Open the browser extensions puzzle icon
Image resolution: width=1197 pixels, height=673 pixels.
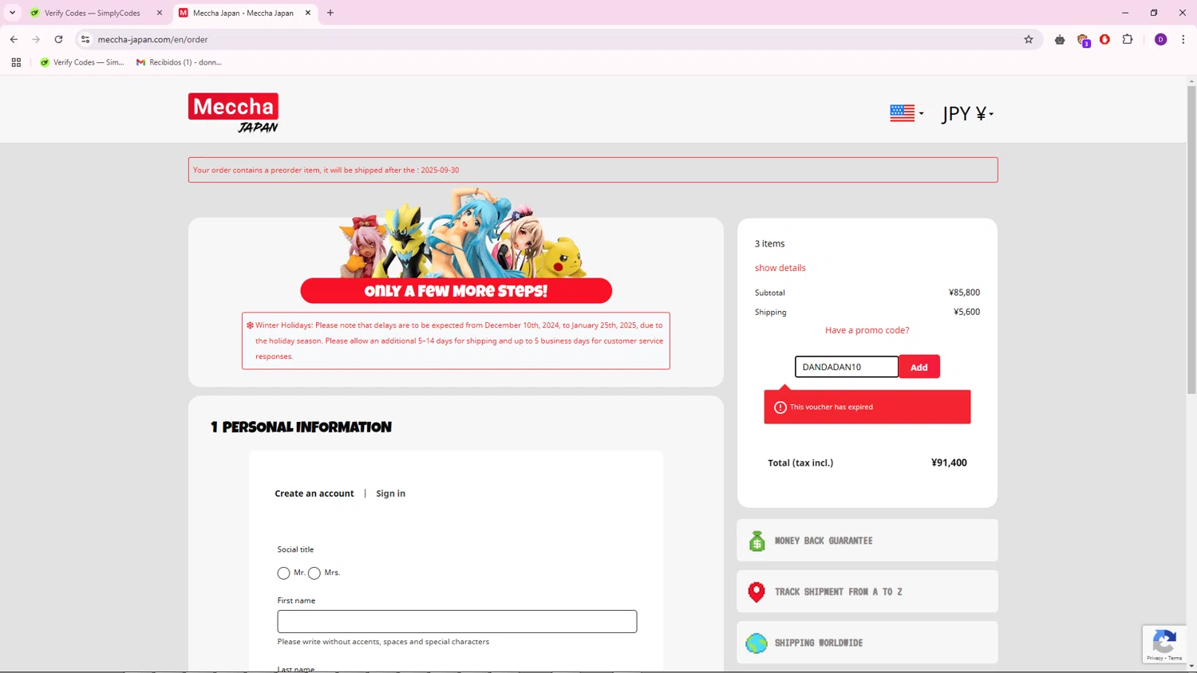(1128, 39)
